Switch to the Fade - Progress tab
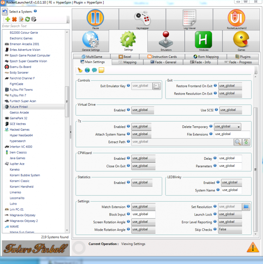The height and width of the screenshot is (264, 263). (x=238, y=62)
